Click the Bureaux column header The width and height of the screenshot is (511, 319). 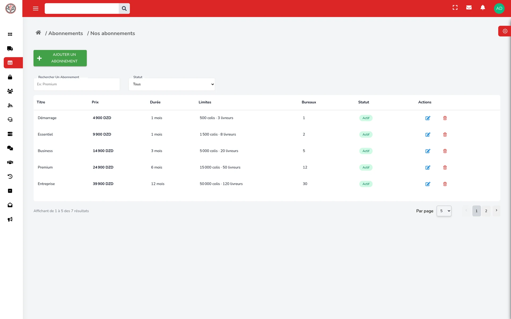[309, 102]
